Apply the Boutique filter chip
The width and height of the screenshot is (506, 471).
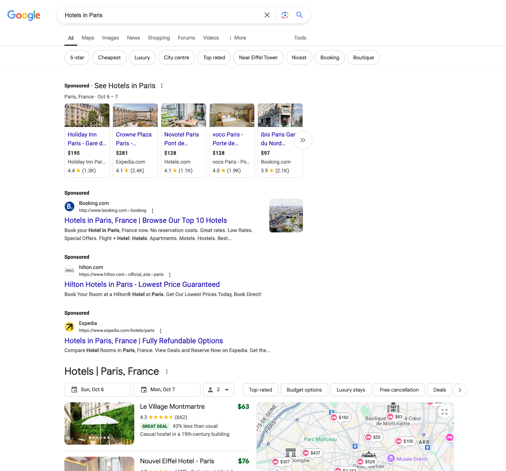(364, 57)
